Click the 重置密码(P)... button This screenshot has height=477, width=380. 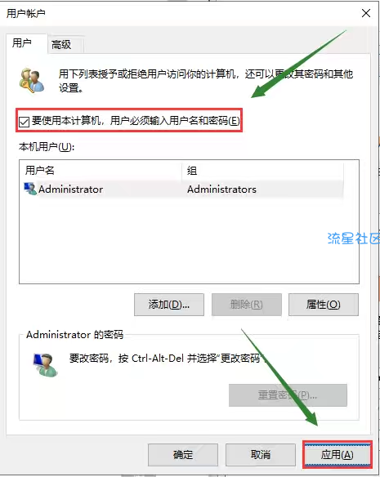[x=288, y=395]
